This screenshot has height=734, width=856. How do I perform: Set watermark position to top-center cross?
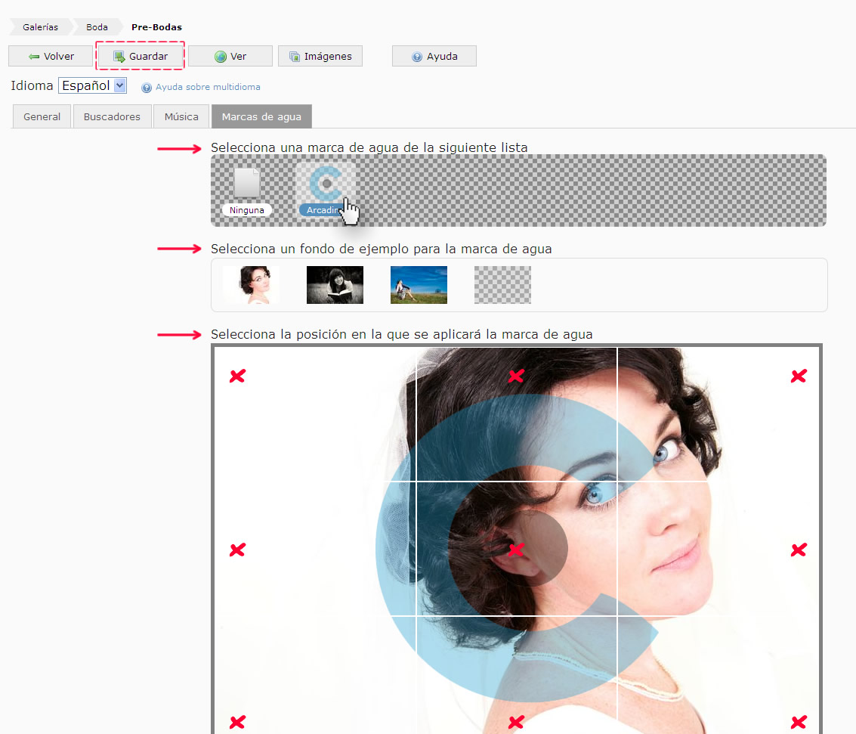pos(517,376)
